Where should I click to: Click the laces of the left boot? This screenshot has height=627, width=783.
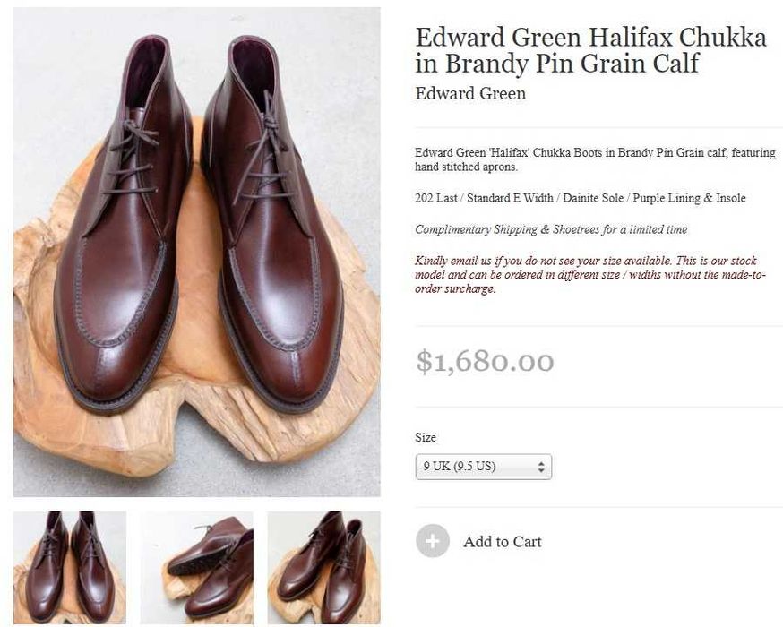click(128, 161)
